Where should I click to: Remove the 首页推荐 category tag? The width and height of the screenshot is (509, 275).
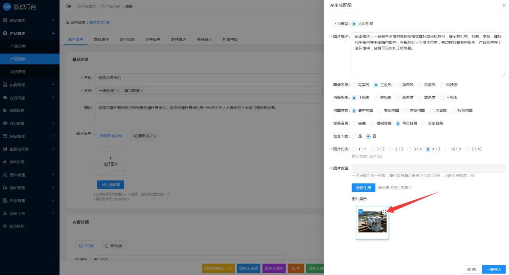(x=142, y=91)
